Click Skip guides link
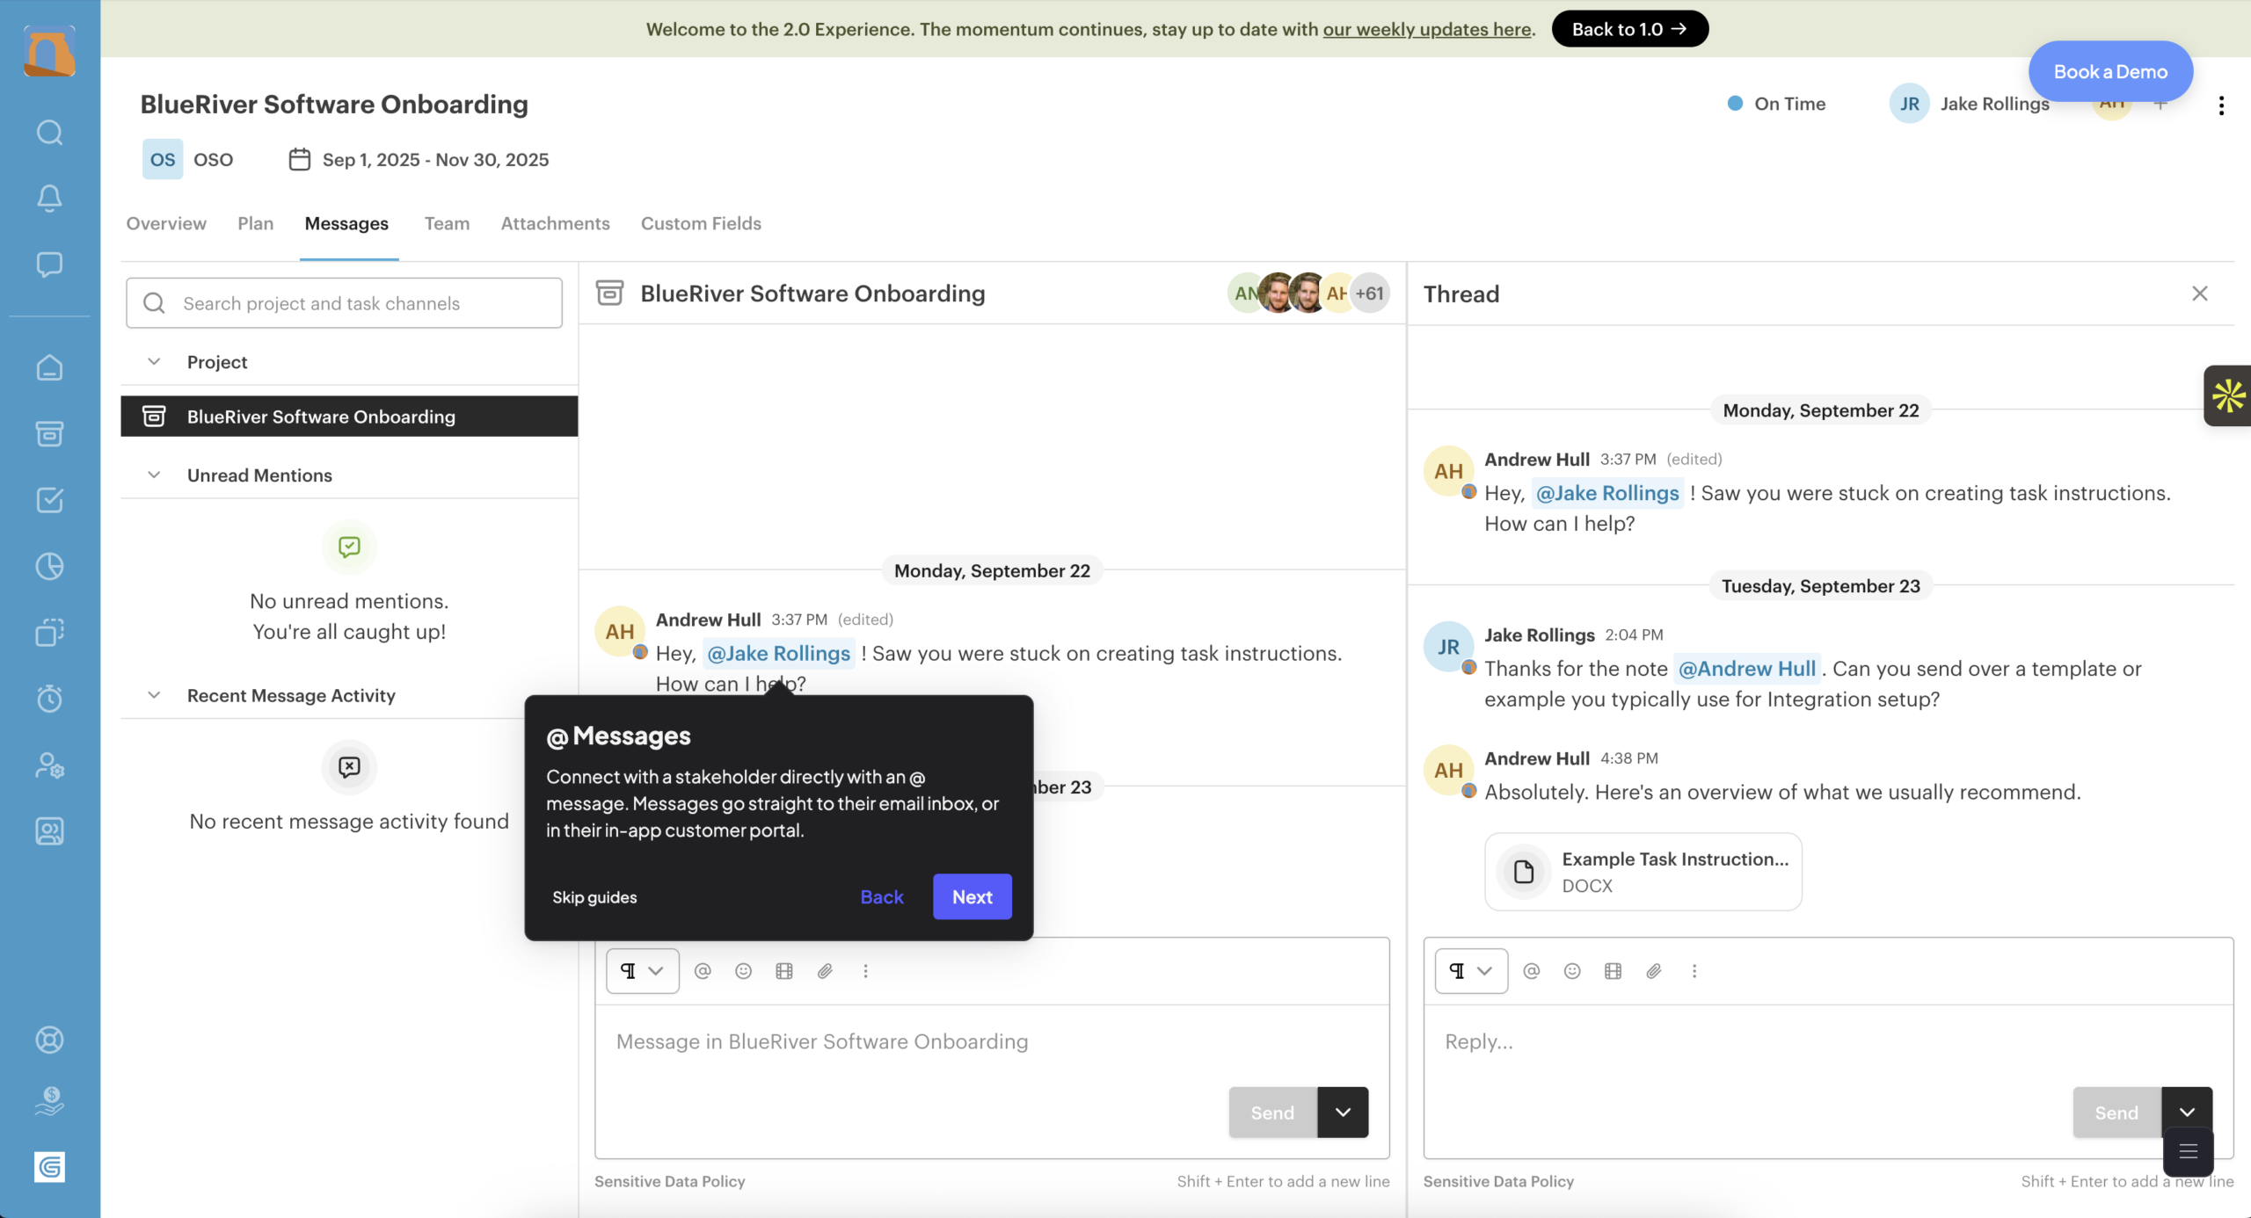This screenshot has width=2251, height=1218. 594,897
